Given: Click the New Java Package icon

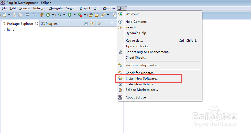Looking at the screenshot, I should click(x=42, y=15).
